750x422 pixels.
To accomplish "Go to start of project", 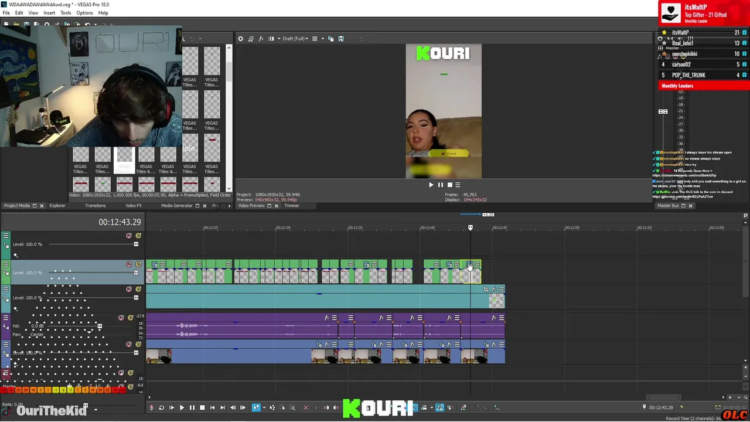I will coord(212,407).
